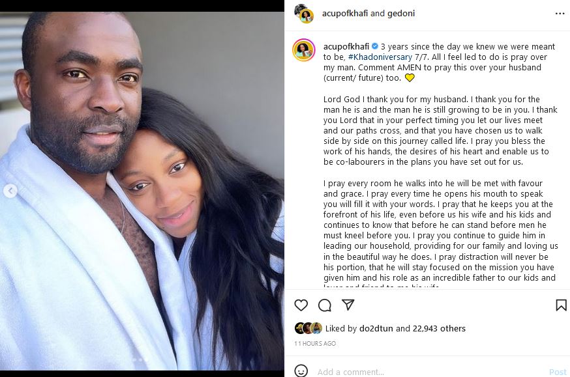The width and height of the screenshot is (570, 377).
Task: Share the post via the paper plane icon
Action: [x=348, y=305]
